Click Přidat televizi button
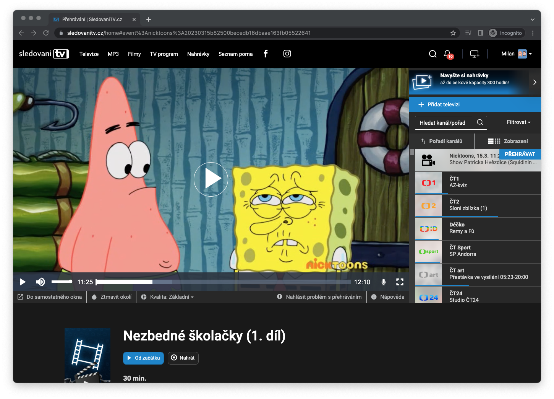This screenshot has height=399, width=554. pyautogui.click(x=475, y=104)
